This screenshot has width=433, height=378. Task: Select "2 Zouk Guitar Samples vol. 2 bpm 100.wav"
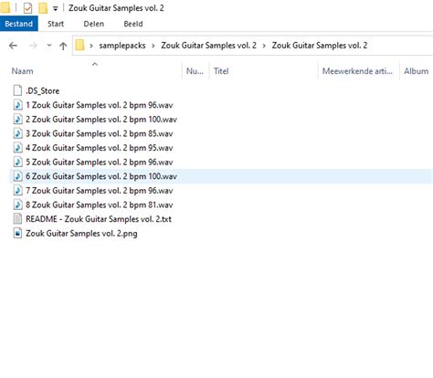point(101,120)
